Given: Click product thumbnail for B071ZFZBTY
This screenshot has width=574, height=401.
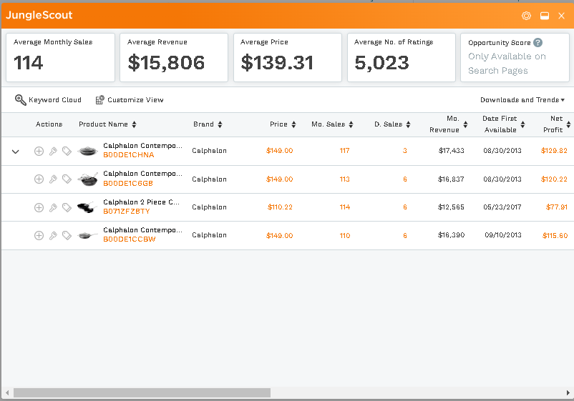Looking at the screenshot, I should [88, 207].
